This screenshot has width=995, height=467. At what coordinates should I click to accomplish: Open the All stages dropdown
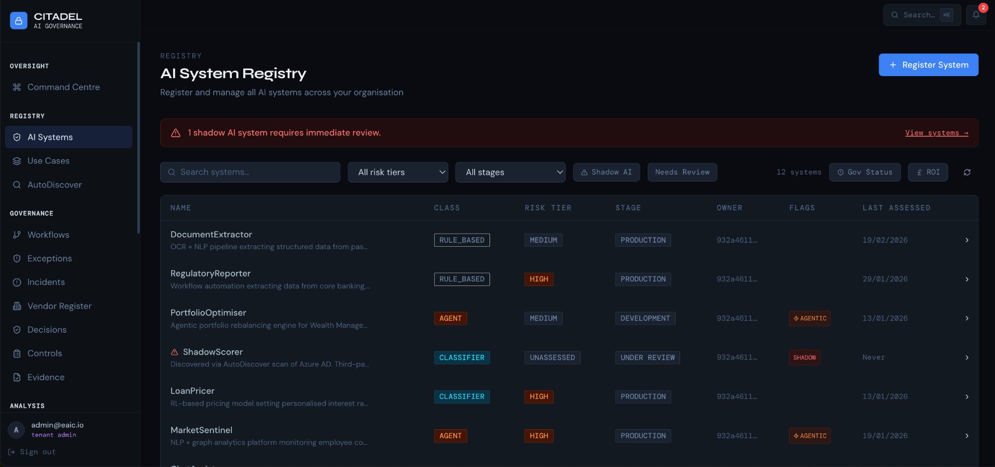pyautogui.click(x=510, y=172)
